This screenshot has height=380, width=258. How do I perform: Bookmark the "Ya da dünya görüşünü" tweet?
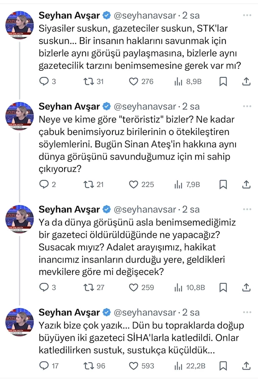click(224, 288)
